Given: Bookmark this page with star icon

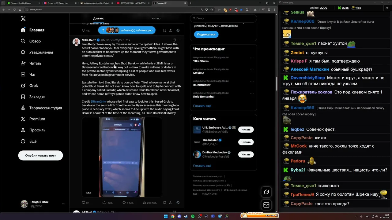Looking at the screenshot, I should pyautogui.click(x=212, y=9).
